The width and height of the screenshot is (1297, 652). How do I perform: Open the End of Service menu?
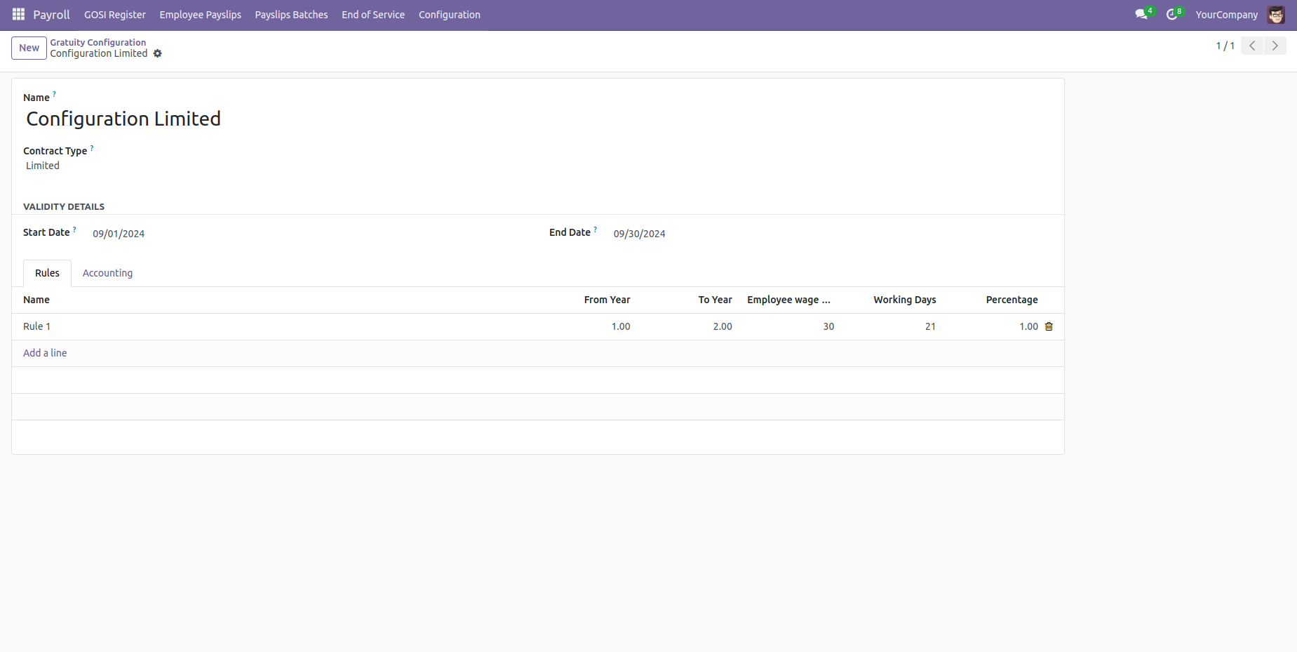372,15
